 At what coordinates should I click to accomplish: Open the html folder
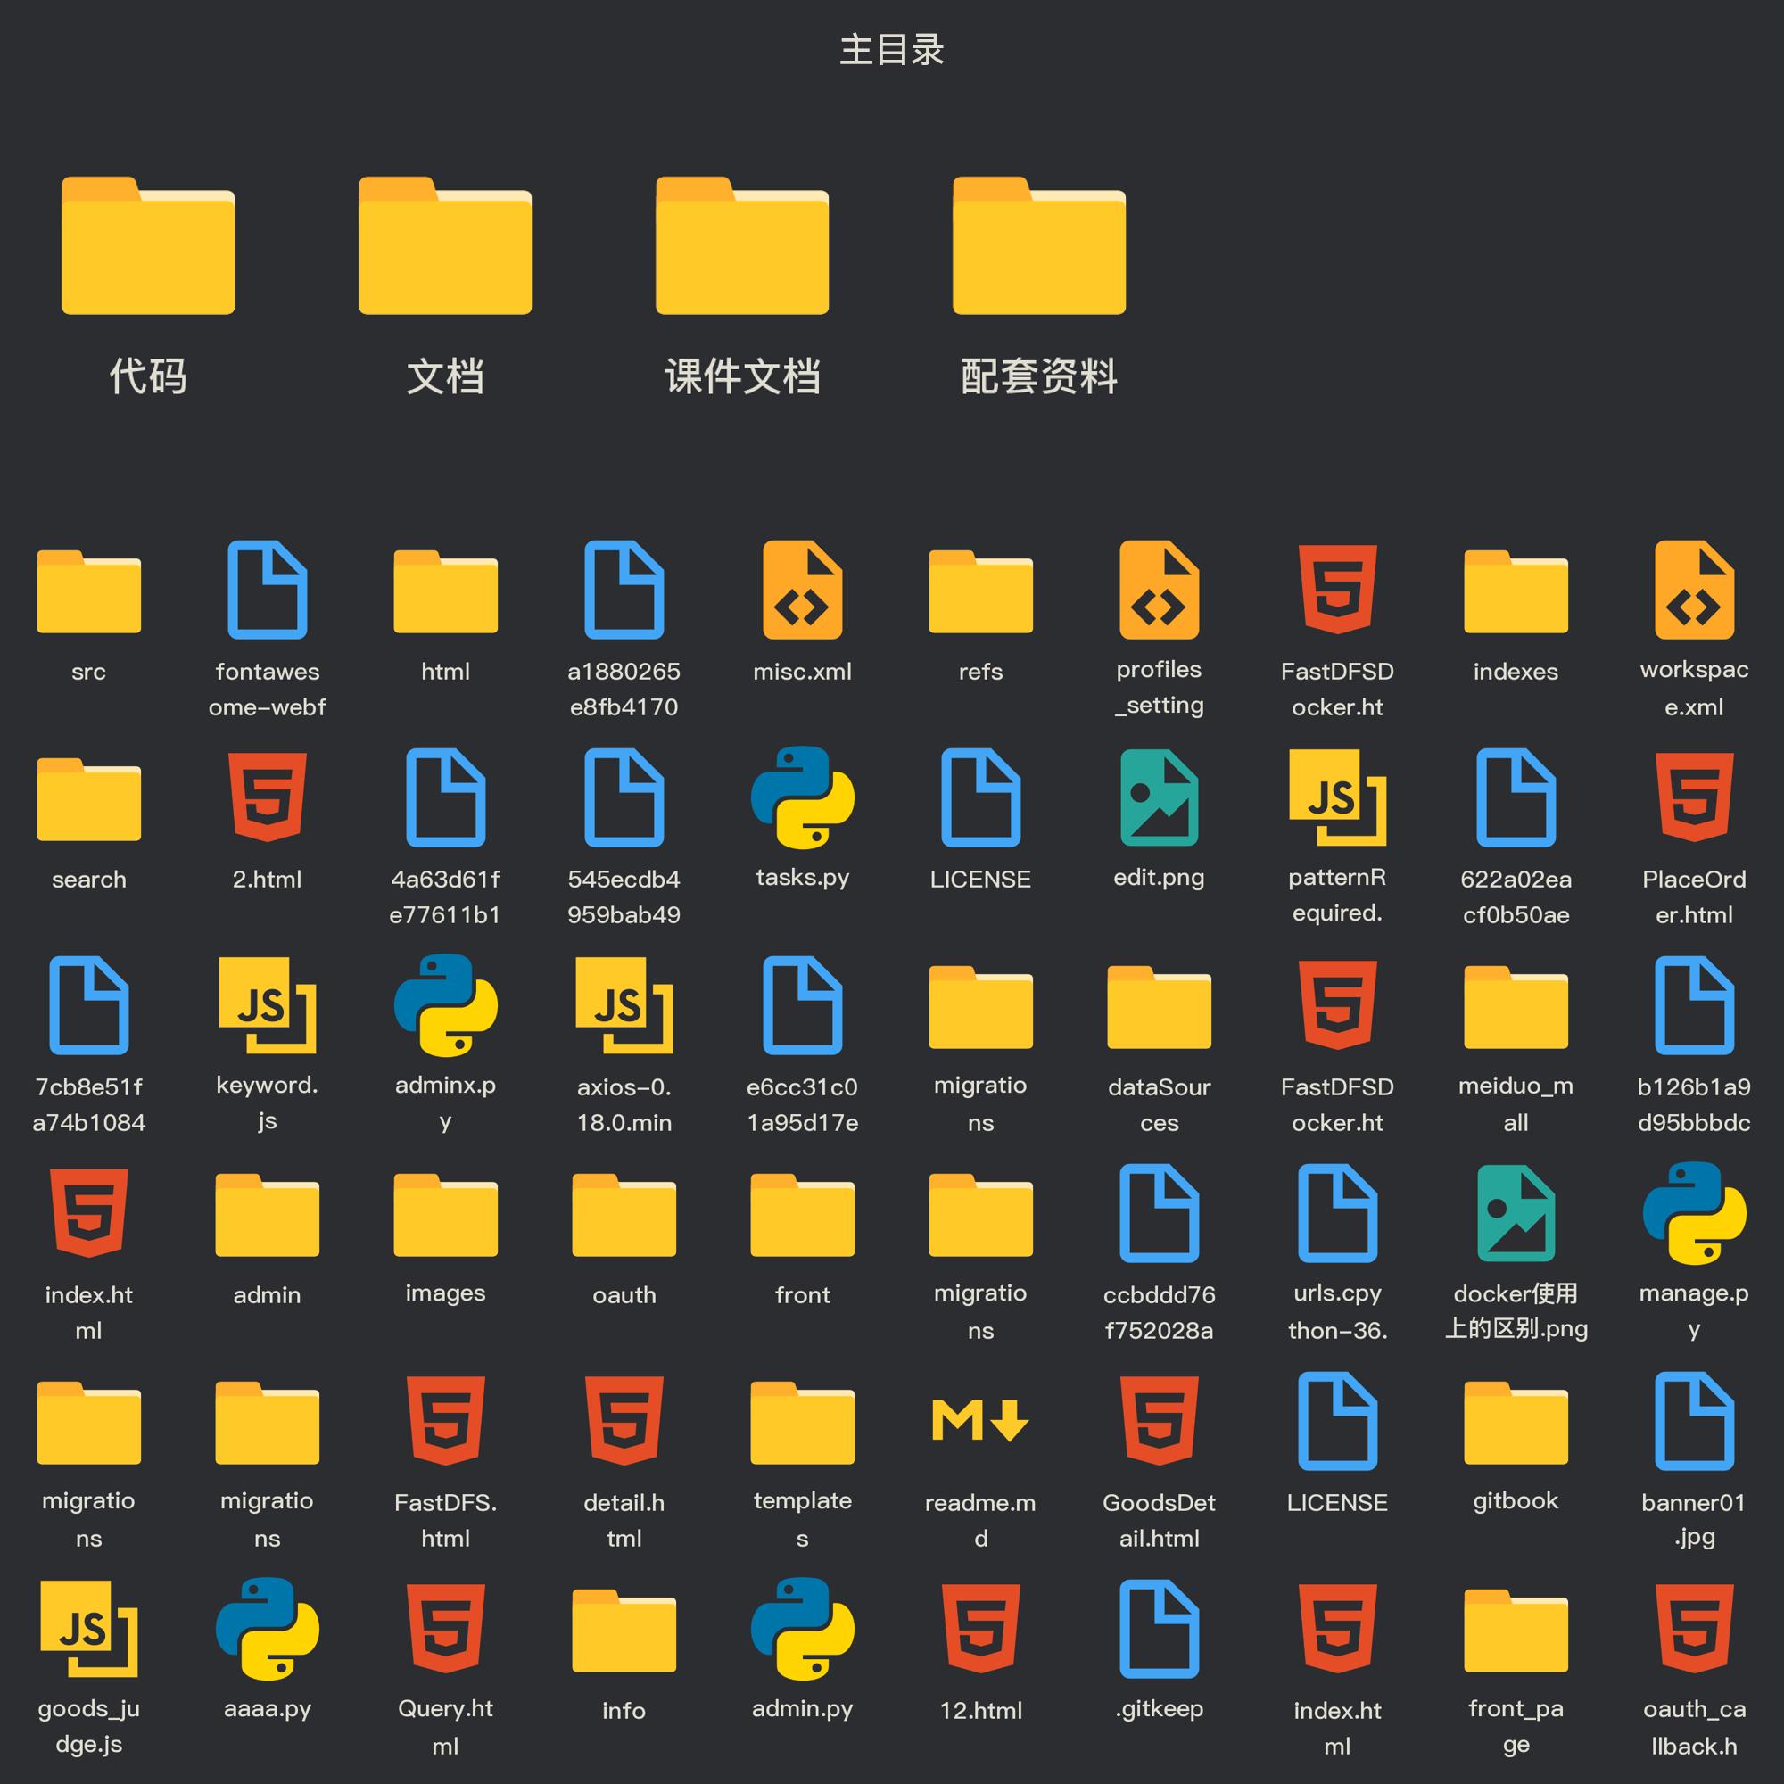tap(446, 591)
